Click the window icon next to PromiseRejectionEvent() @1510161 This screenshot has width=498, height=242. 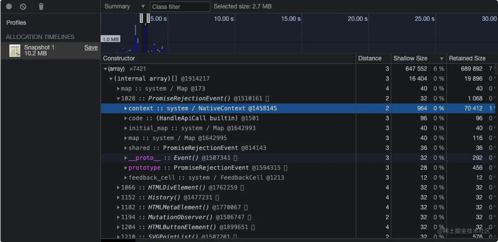tap(267, 98)
